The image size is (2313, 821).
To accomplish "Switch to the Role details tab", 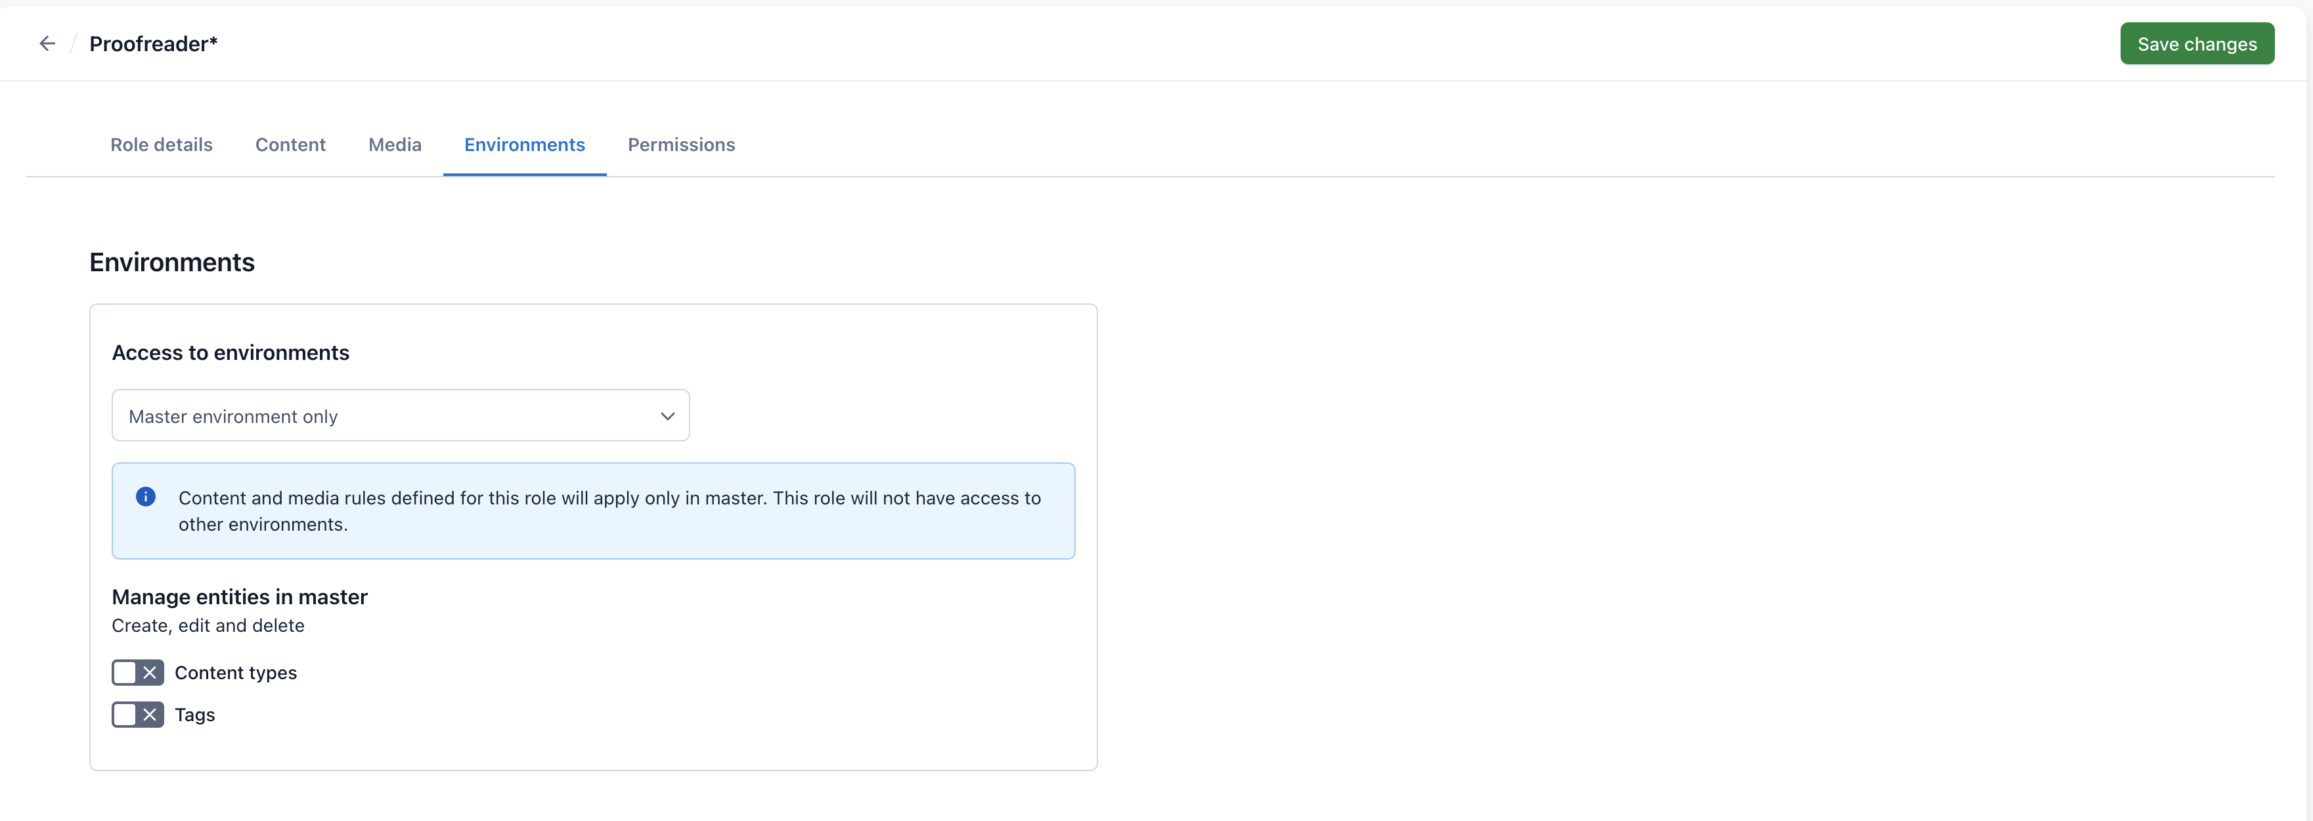I will [x=161, y=144].
